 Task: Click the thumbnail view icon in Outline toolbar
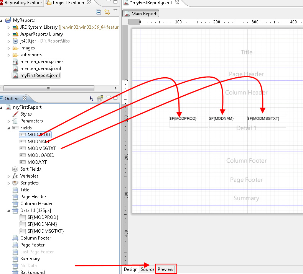[x=100, y=98]
